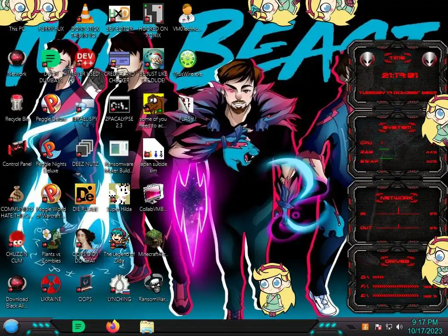Click the DRIVES header on the widget
This screenshot has height=336, width=448.
pyautogui.click(x=397, y=261)
